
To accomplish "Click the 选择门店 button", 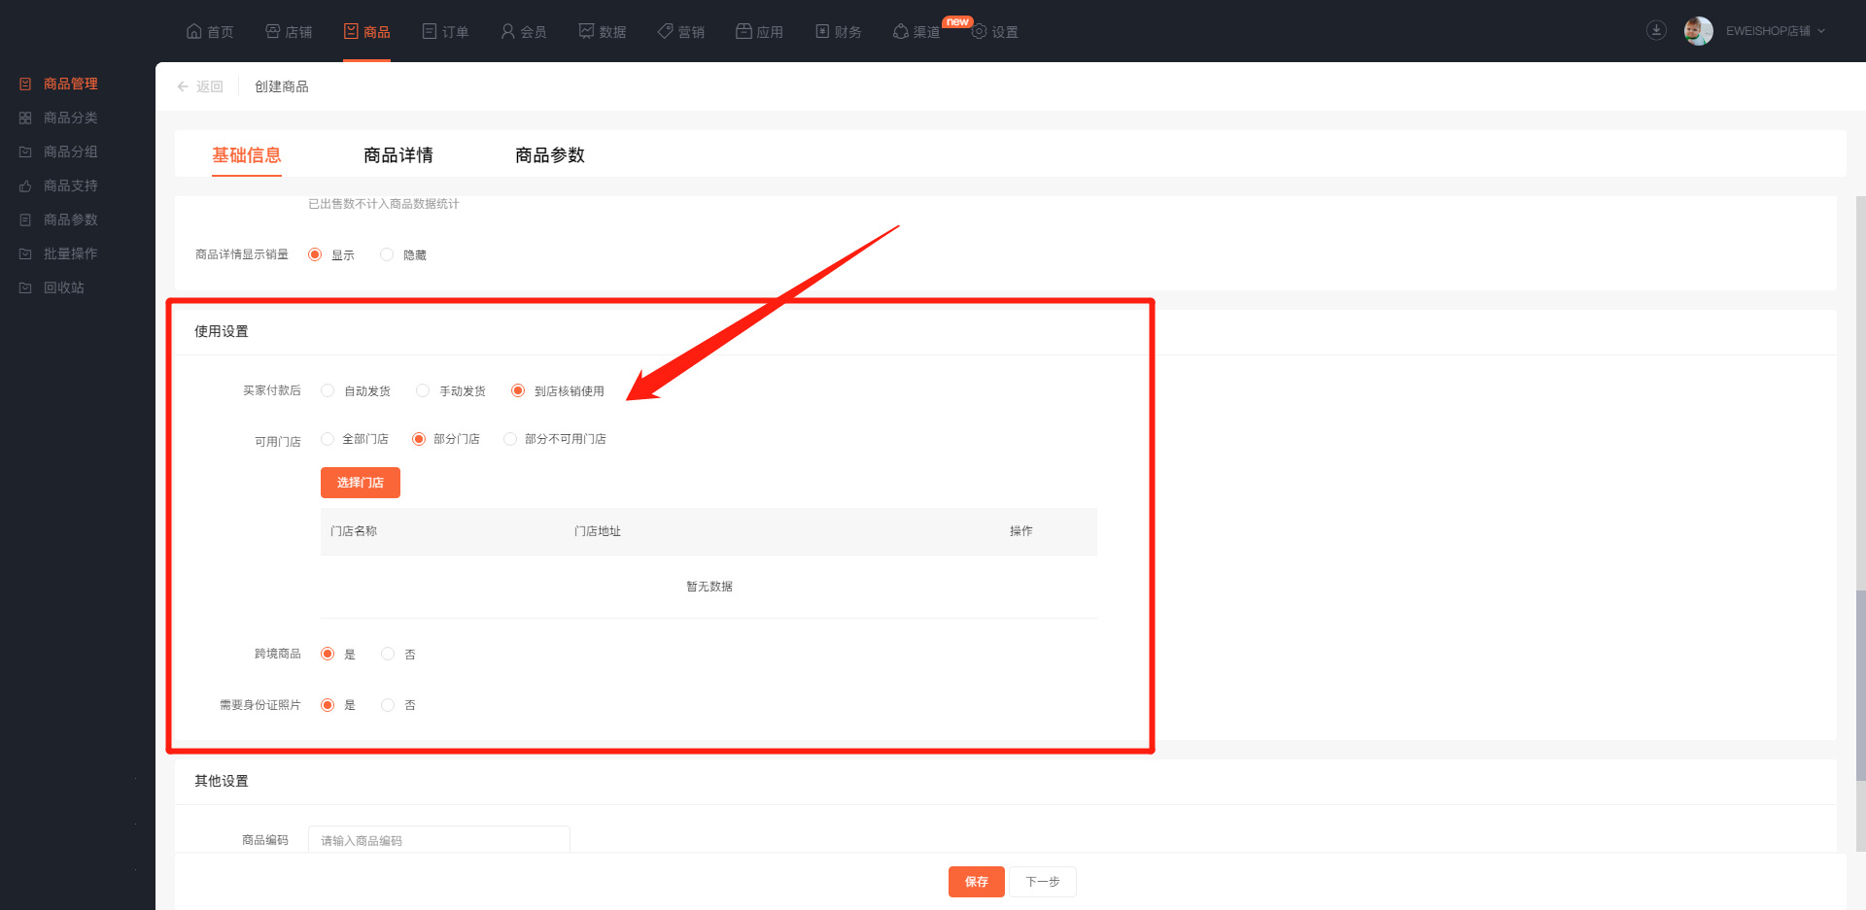I will tap(360, 483).
